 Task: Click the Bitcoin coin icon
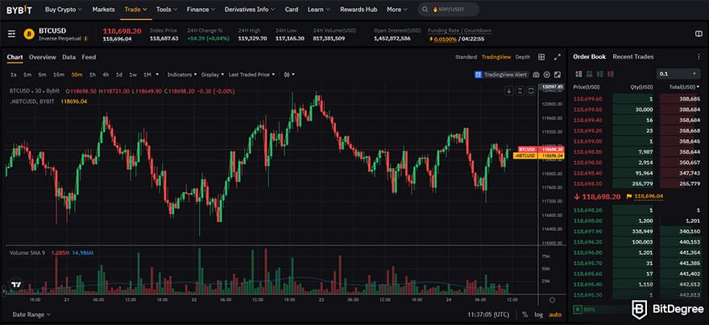[x=29, y=34]
